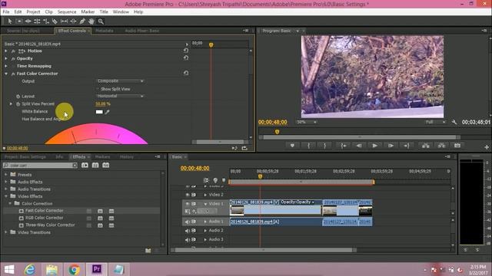Select the Zoom tool

tap(101, 21)
